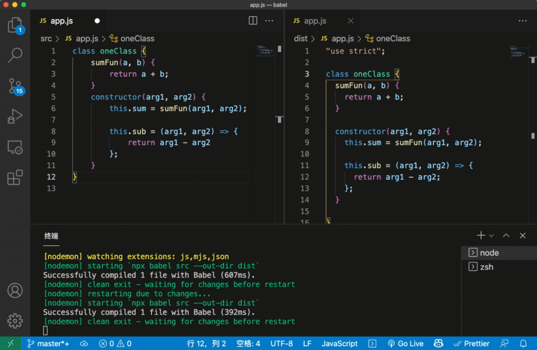Expand the new terminal launch profile dropdown
The height and width of the screenshot is (350, 537).
click(x=491, y=236)
